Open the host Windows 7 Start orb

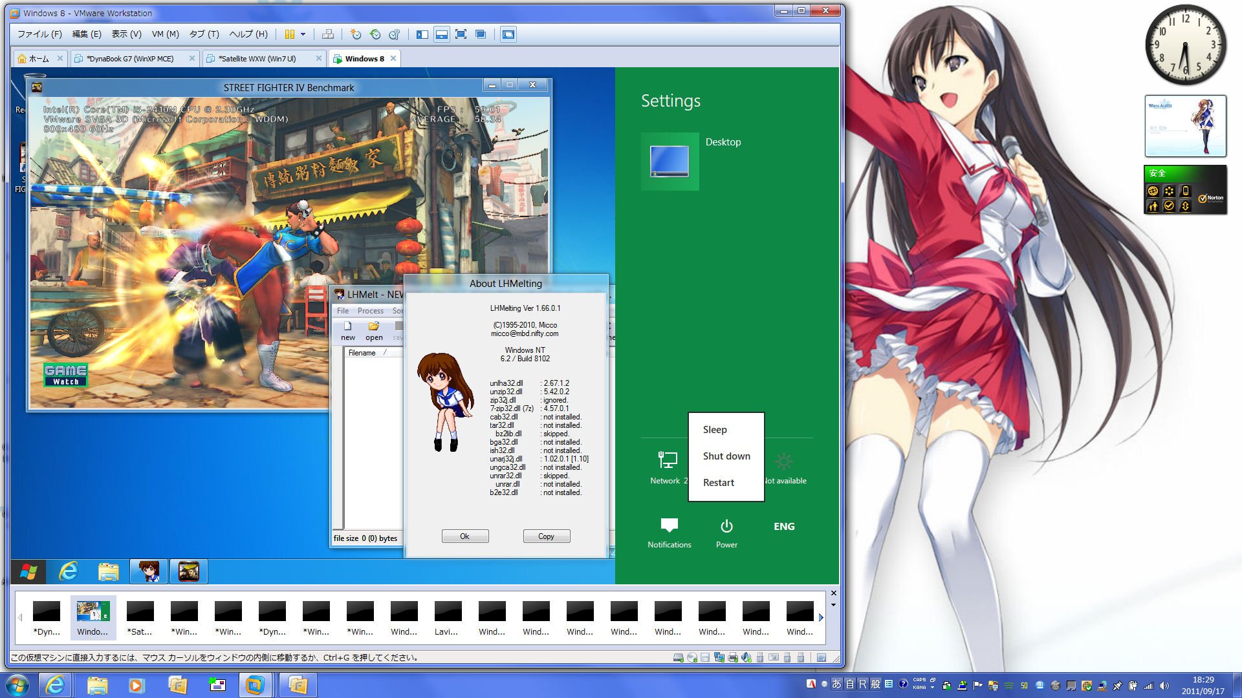pos(17,685)
